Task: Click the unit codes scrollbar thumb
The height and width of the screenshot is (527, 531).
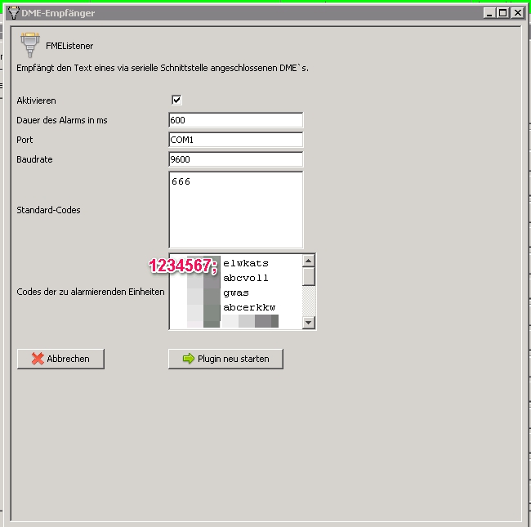Action: point(309,277)
